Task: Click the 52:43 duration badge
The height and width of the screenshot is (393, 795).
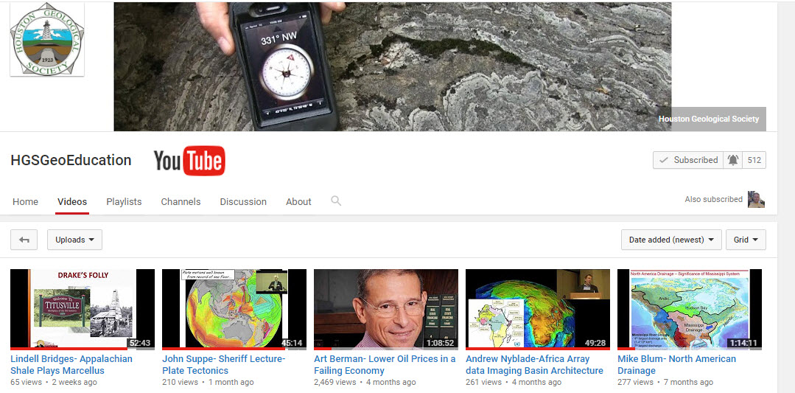Action: pos(140,343)
